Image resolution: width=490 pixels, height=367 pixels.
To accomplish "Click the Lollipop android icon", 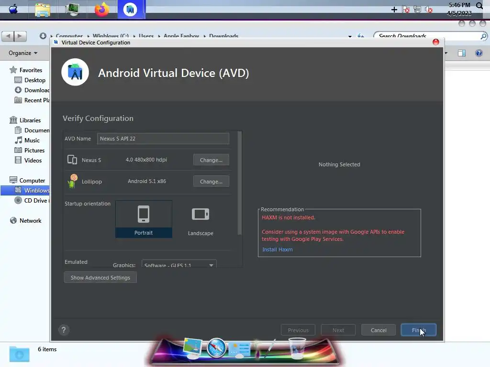I will 73,181.
